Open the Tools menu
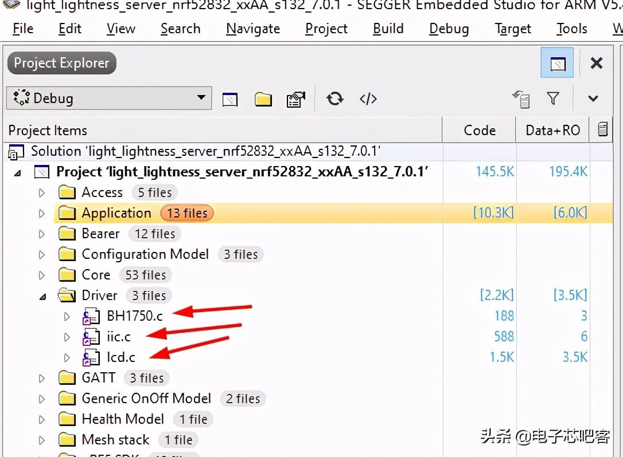This screenshot has height=457, width=623. 572,29
